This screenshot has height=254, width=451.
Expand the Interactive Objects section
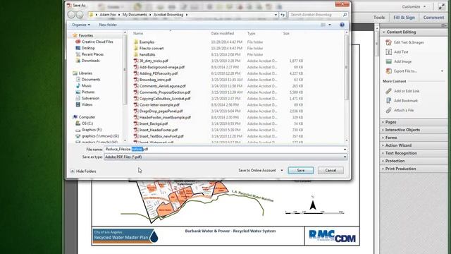[414, 130]
